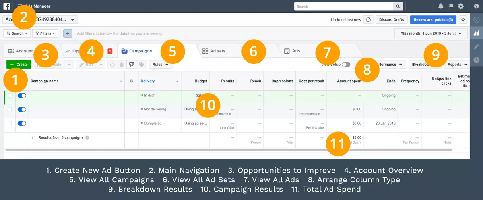Click the help question mark icon
This screenshot has height=200, width=483.
click(x=477, y=6)
